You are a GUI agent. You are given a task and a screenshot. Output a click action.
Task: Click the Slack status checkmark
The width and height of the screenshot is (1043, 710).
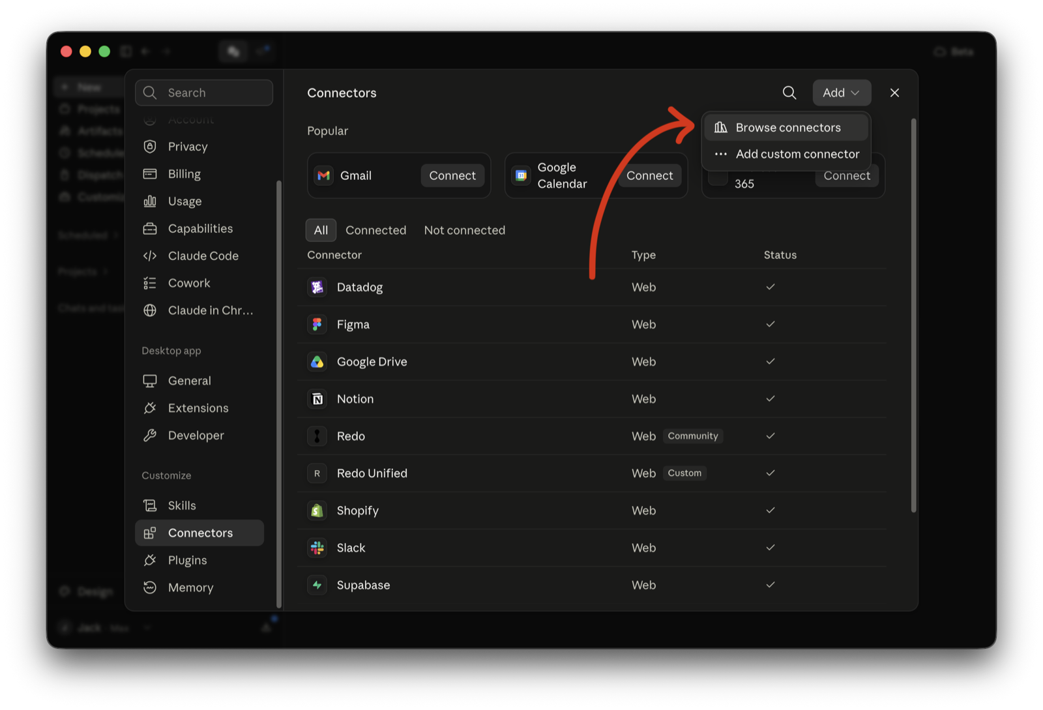pos(770,548)
